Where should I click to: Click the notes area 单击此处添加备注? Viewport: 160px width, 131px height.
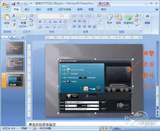[x=42, y=125]
